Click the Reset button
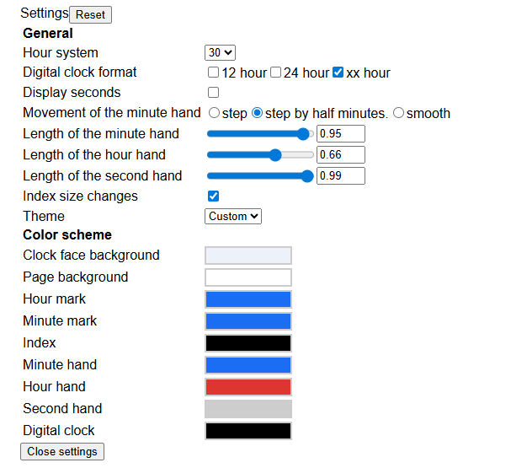The height and width of the screenshot is (468, 511). [91, 14]
